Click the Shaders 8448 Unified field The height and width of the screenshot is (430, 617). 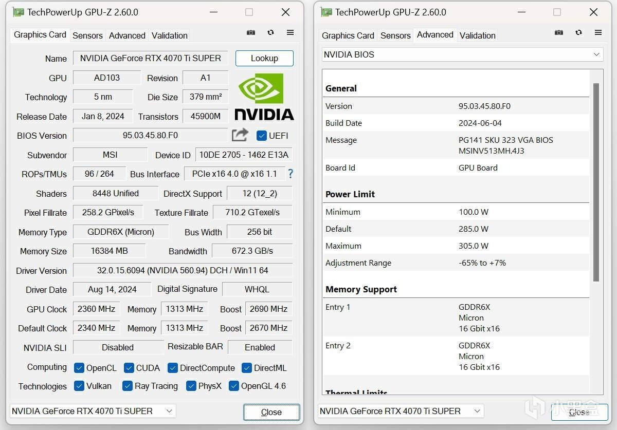[115, 193]
